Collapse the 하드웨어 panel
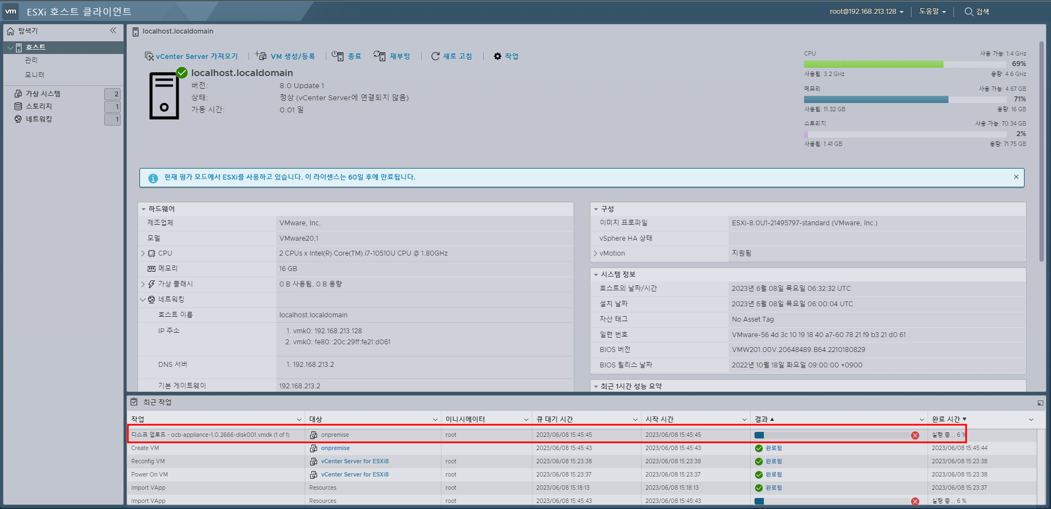 click(143, 209)
